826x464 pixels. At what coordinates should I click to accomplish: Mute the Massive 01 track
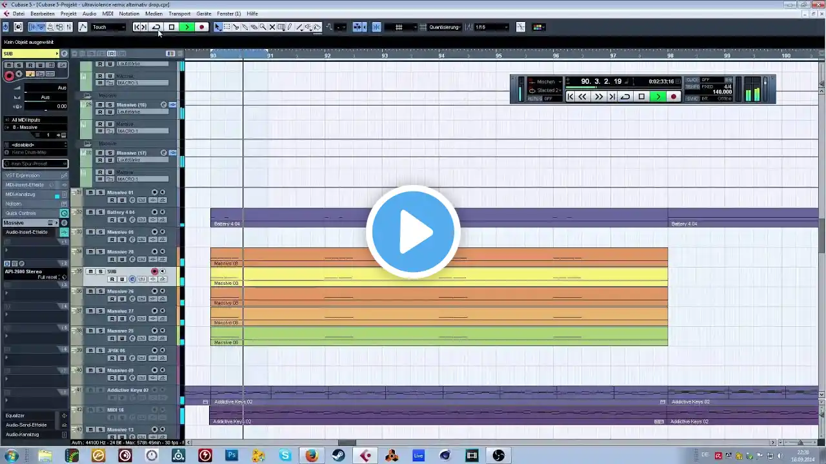[91, 193]
